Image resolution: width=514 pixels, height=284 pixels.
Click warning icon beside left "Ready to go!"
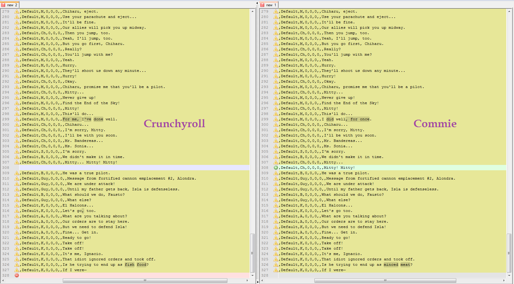(x=17, y=238)
